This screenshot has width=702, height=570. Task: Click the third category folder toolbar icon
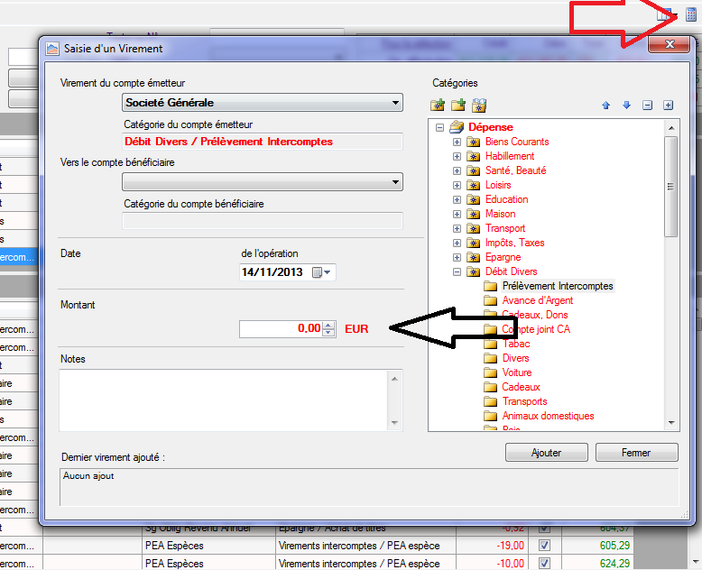479,106
